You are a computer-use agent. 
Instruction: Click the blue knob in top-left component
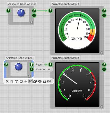click(x=21, y=13)
